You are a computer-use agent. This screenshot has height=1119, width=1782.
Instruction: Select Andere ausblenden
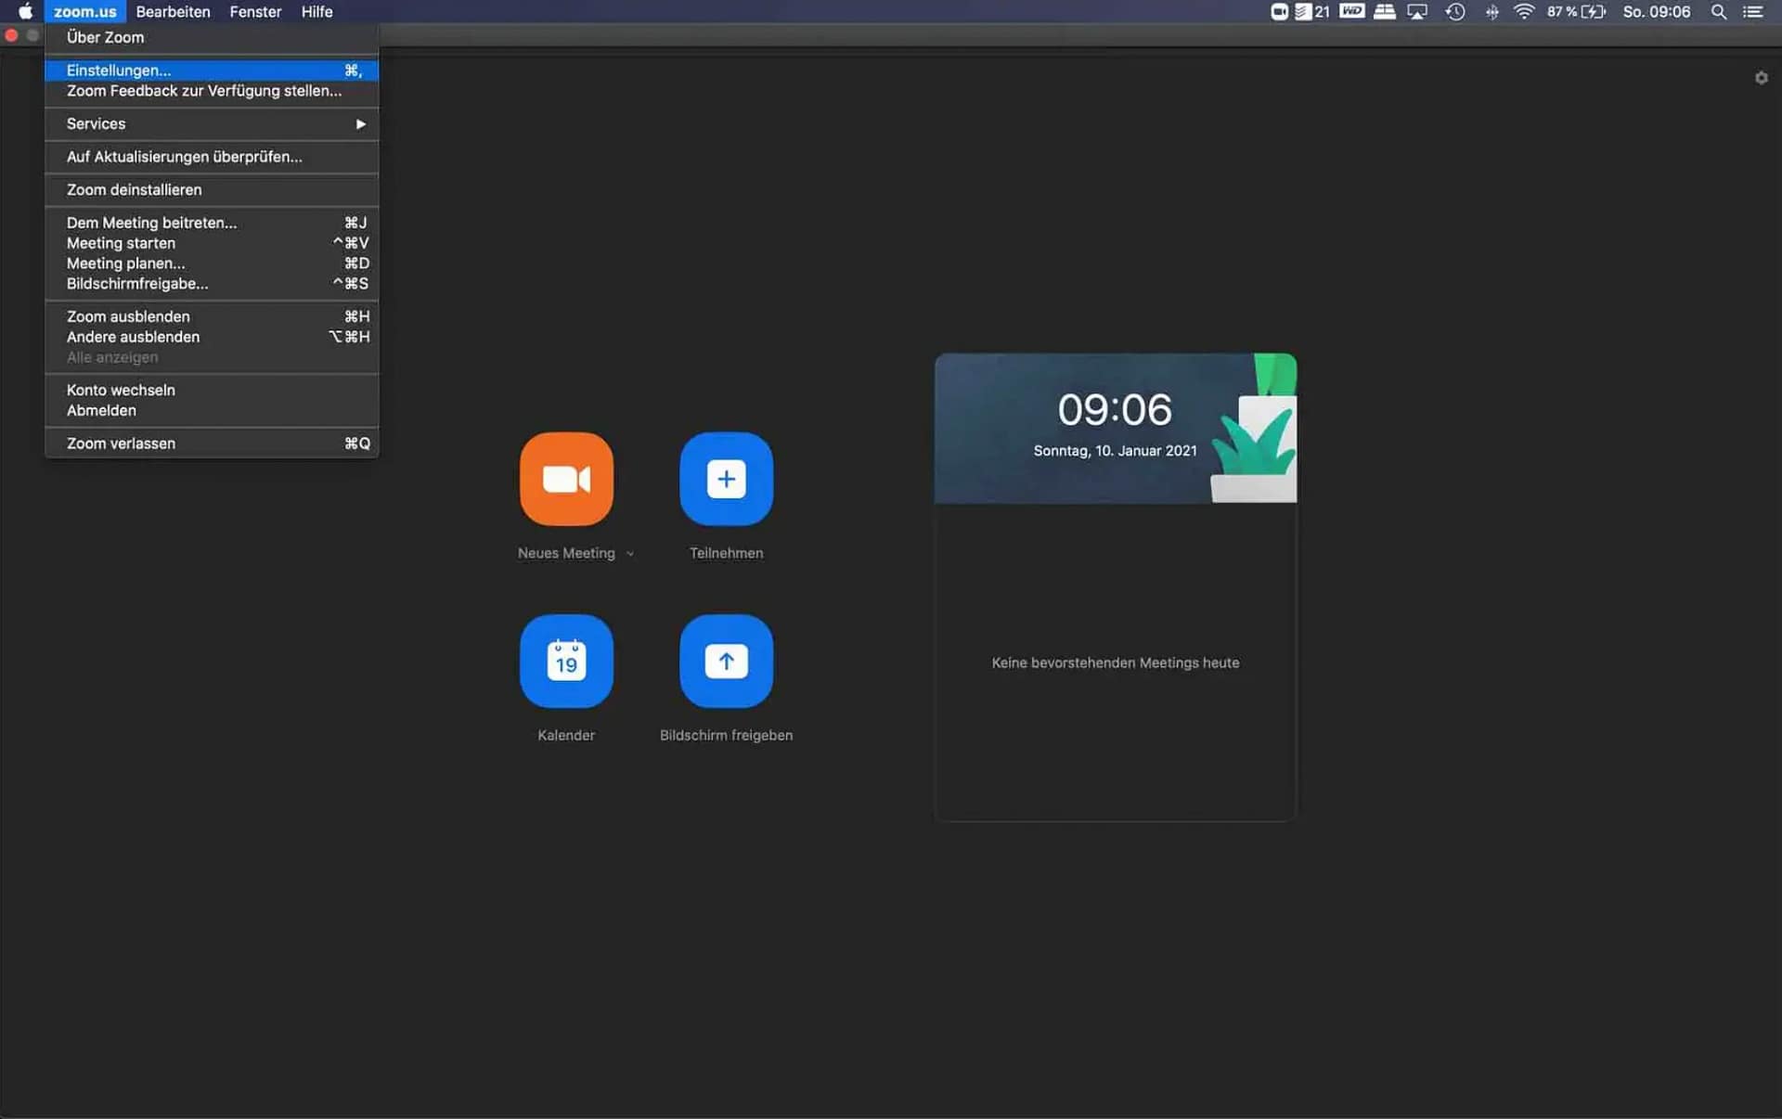pos(212,337)
